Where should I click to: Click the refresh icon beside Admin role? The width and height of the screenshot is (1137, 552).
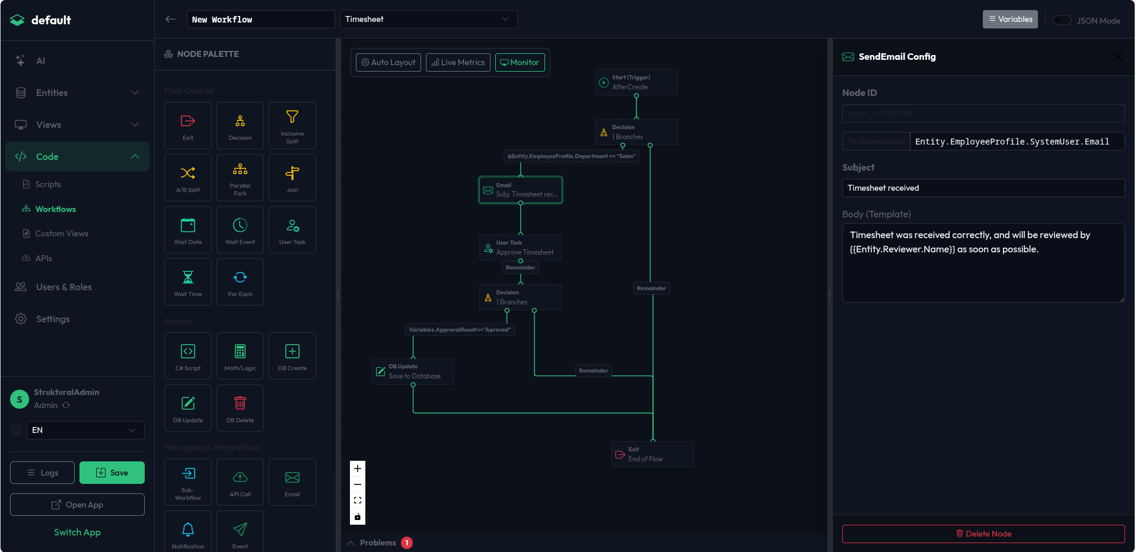66,405
